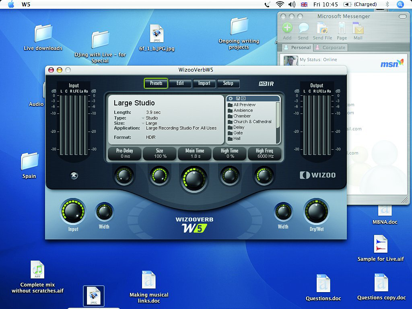The height and width of the screenshot is (309, 412).
Task: Click the volume icon in menu bar
Action: pyautogui.click(x=292, y=4)
